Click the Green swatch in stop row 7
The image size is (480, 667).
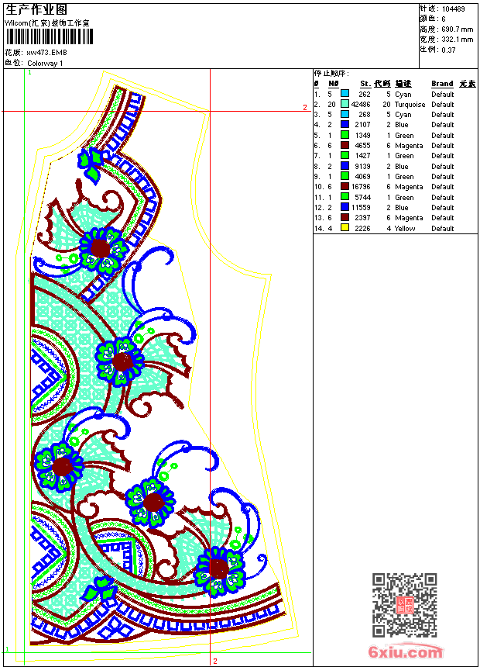click(x=345, y=155)
